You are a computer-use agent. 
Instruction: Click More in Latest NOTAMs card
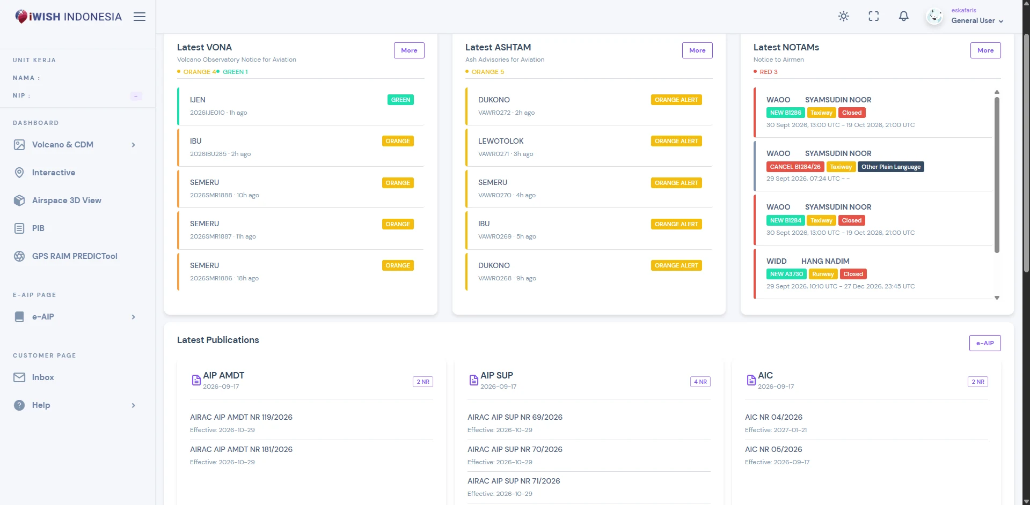point(985,50)
